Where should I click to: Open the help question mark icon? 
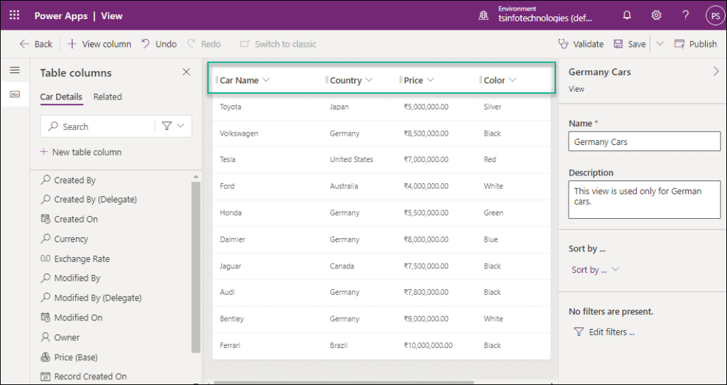pos(686,16)
